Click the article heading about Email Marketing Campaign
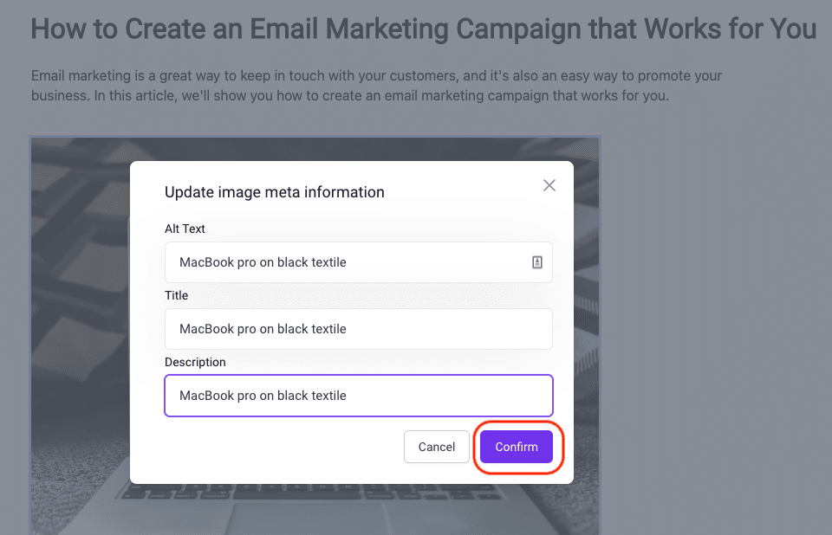The height and width of the screenshot is (535, 832). point(424,29)
